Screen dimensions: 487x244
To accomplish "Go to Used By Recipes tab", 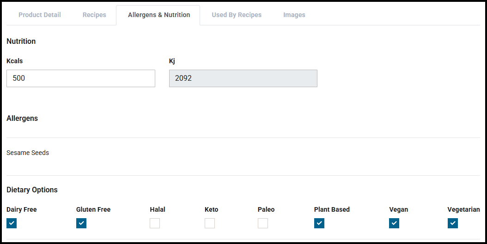I will 237,15.
